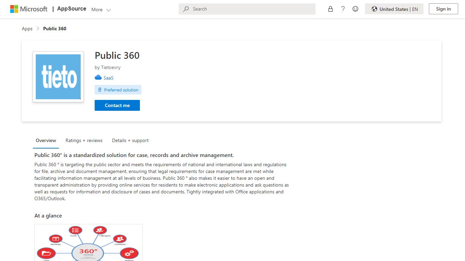Image resolution: width=465 pixels, height=261 pixels.
Task: Click the Colleagues icon in the diagram
Action: point(100,230)
